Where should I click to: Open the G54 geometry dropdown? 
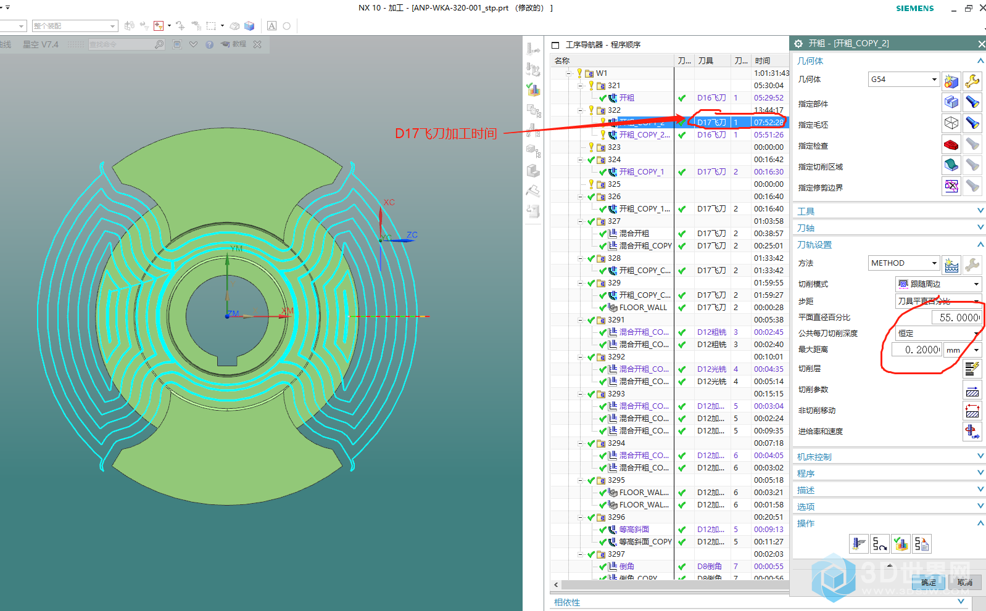pos(934,80)
